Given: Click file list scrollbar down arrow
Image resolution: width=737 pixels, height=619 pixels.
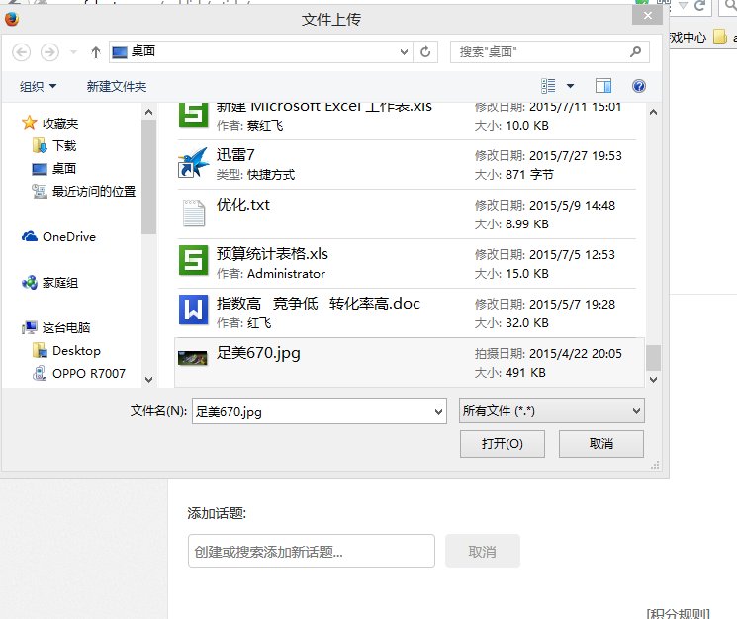Looking at the screenshot, I should click(653, 379).
